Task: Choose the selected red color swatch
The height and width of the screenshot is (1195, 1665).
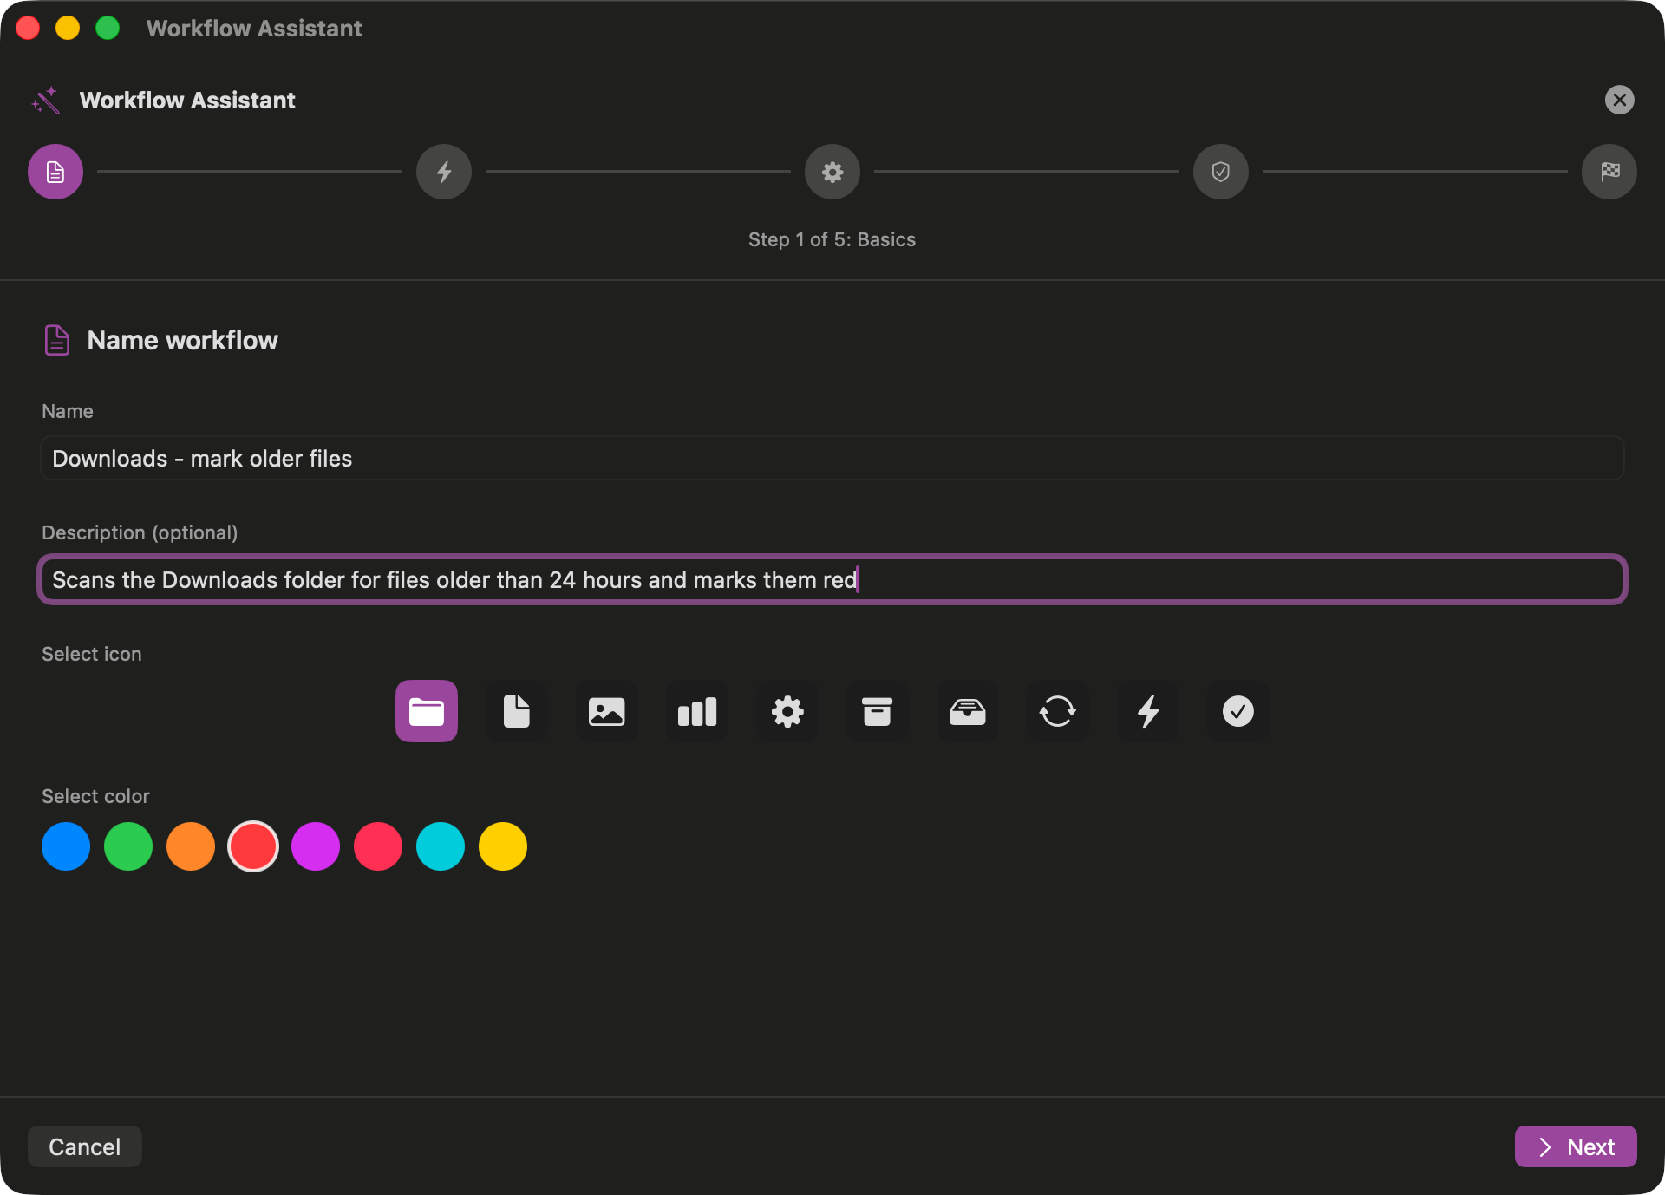Action: click(x=253, y=846)
